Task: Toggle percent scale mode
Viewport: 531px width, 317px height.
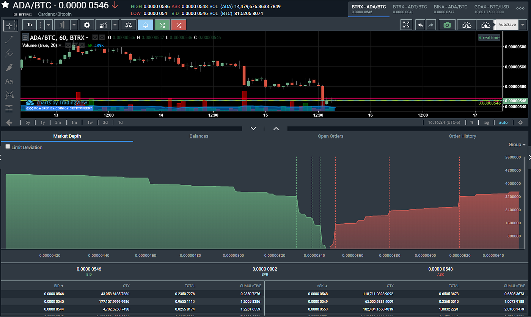Action: click(x=472, y=122)
